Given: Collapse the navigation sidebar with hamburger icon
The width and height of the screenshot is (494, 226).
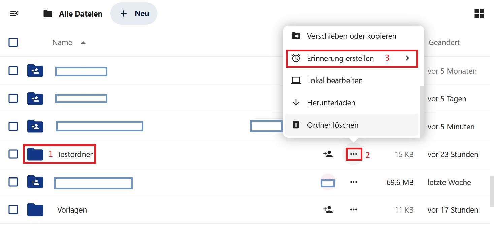Looking at the screenshot, I should coord(14,13).
